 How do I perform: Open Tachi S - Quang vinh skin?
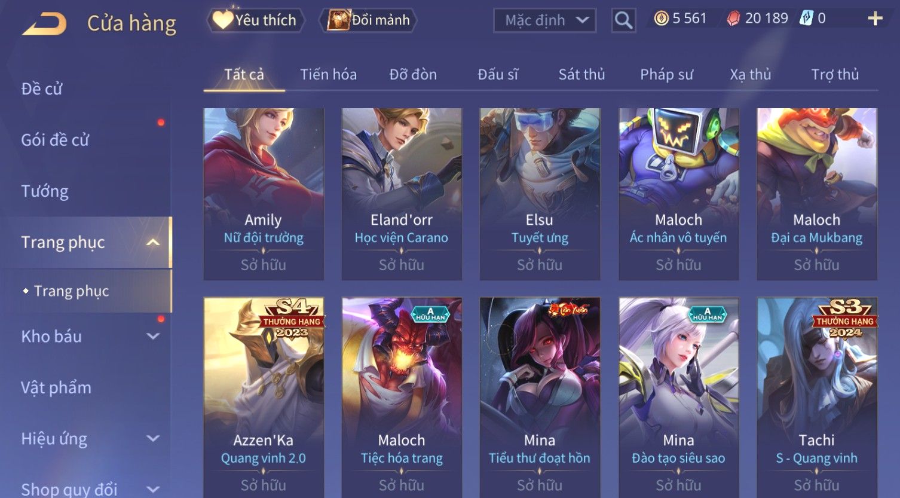click(817, 397)
